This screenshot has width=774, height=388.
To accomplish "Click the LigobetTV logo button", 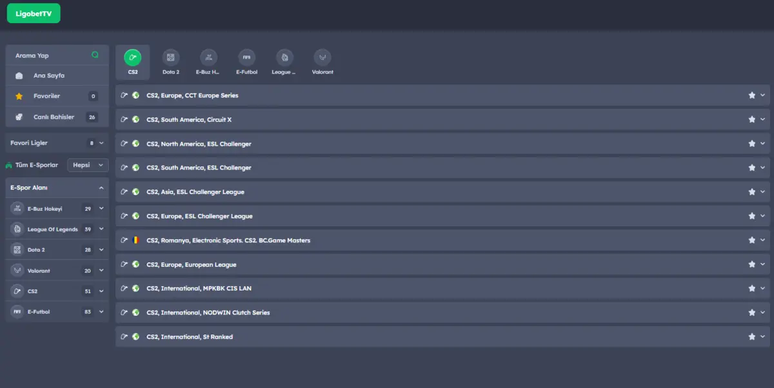I will coord(34,14).
